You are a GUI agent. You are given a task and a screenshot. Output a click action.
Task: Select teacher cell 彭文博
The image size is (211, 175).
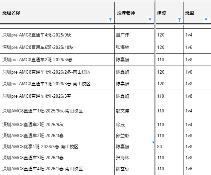134,111
